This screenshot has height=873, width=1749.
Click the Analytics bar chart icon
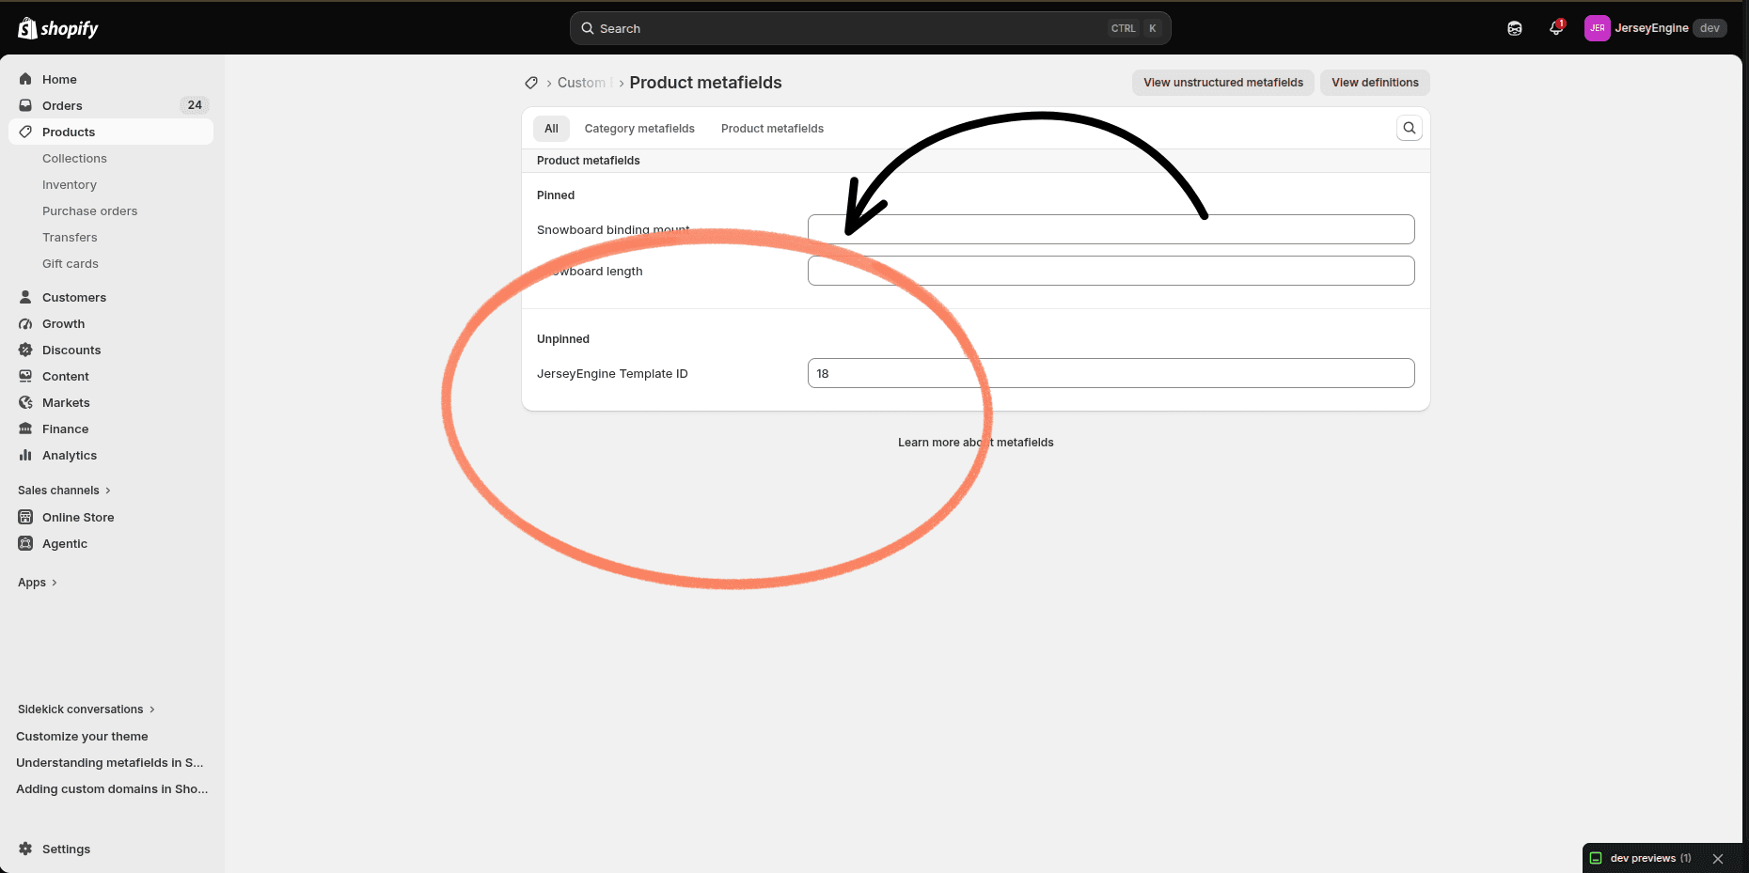[x=25, y=455]
